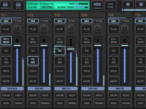Open sample selector 909 BD6
The height and width of the screenshot is (109, 146).
[x=12, y=88]
